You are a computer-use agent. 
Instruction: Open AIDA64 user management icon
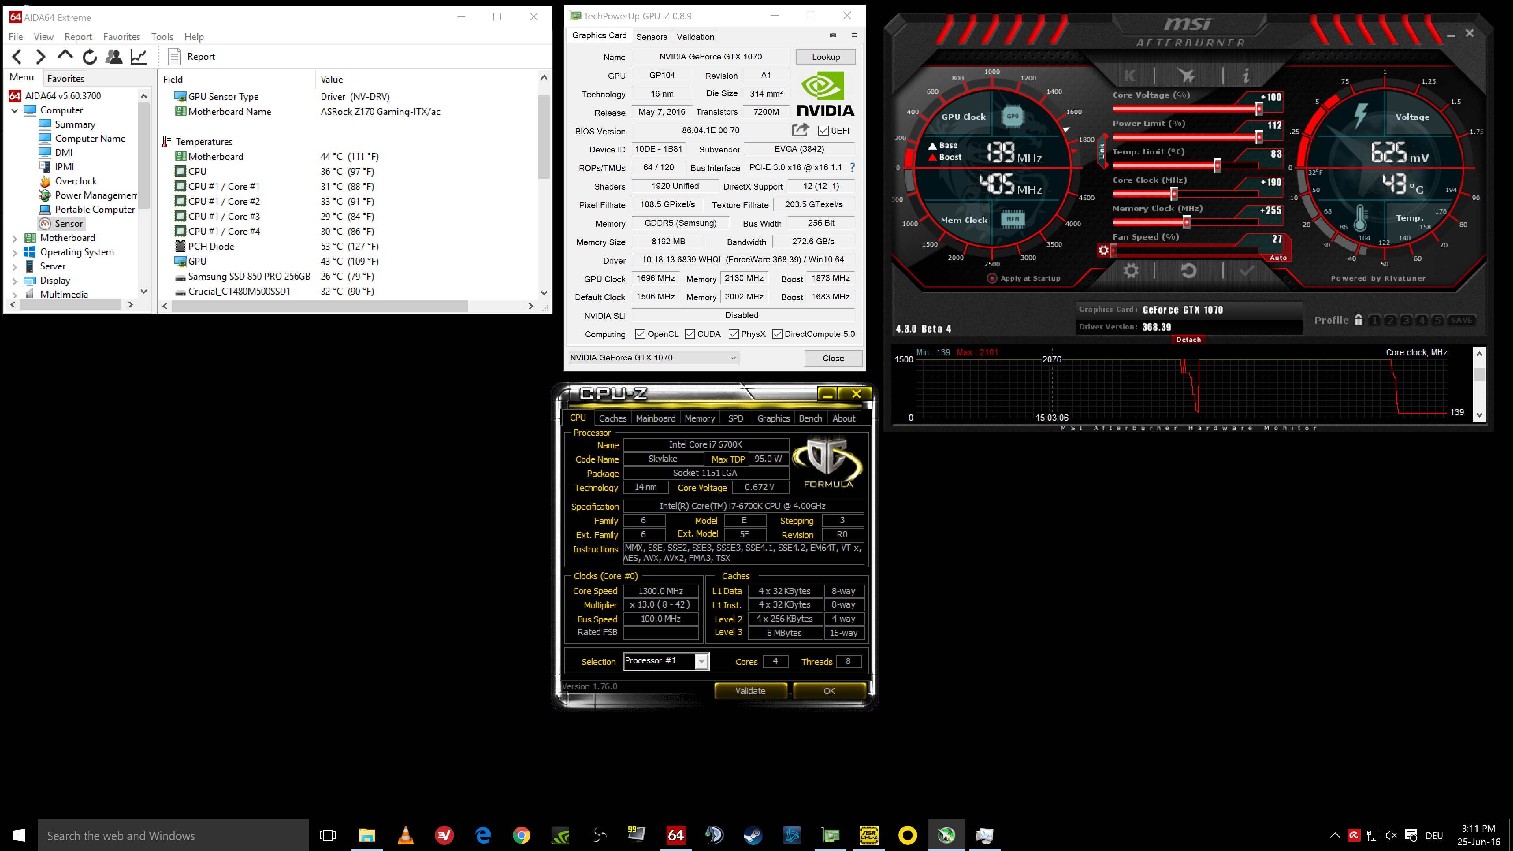tap(113, 56)
